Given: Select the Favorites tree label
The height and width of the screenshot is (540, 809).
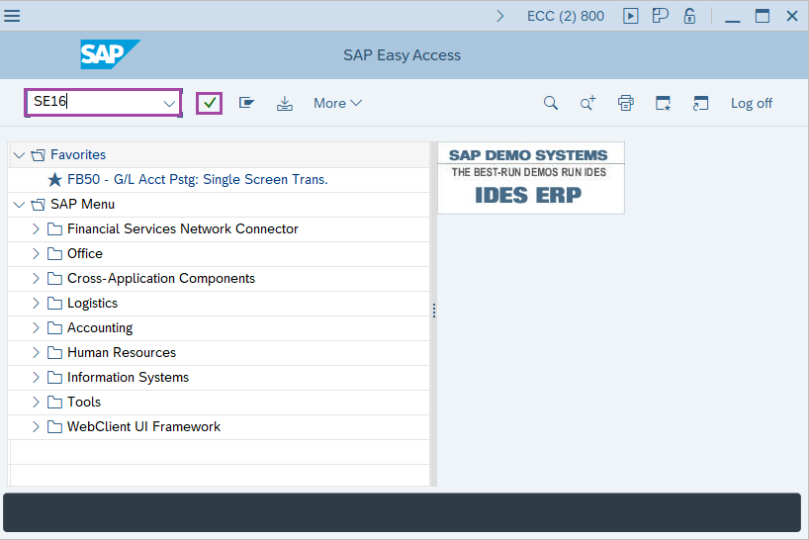Looking at the screenshot, I should (x=78, y=154).
